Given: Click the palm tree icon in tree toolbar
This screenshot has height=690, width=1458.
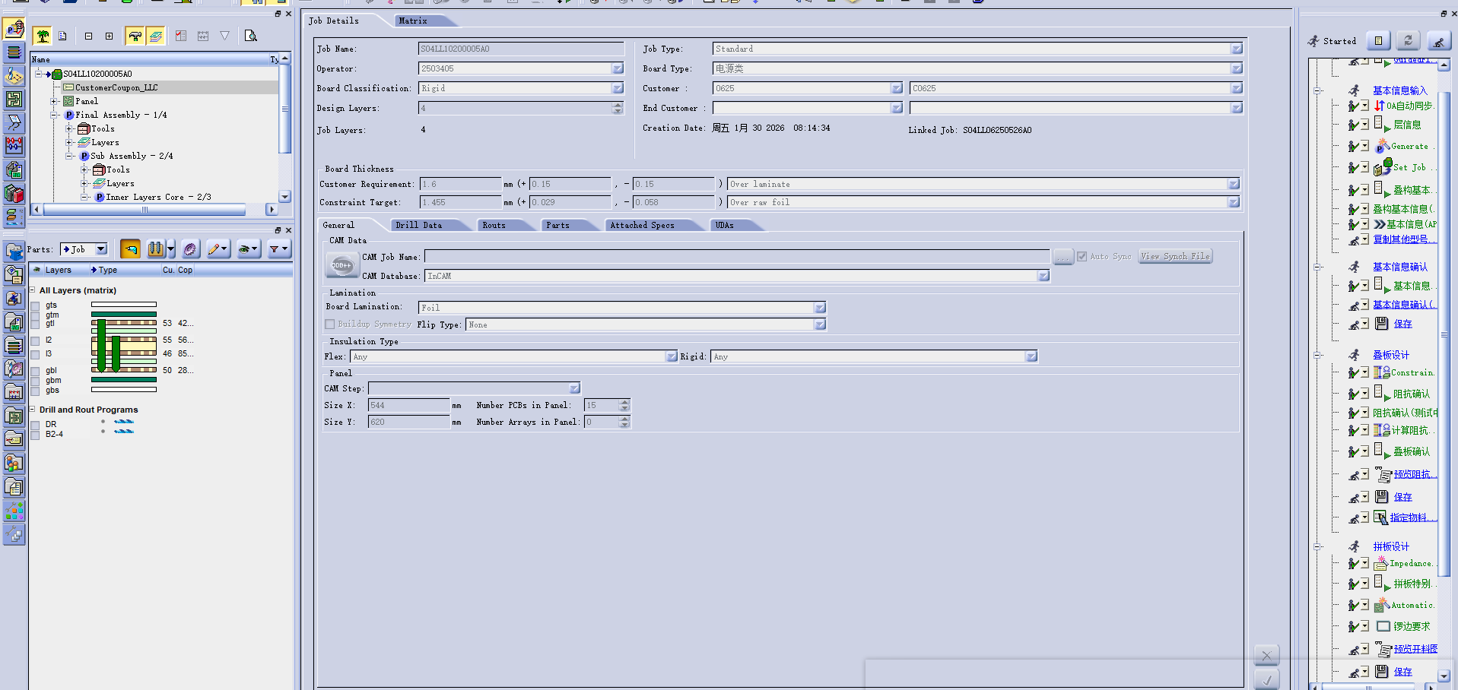Looking at the screenshot, I should (x=43, y=36).
